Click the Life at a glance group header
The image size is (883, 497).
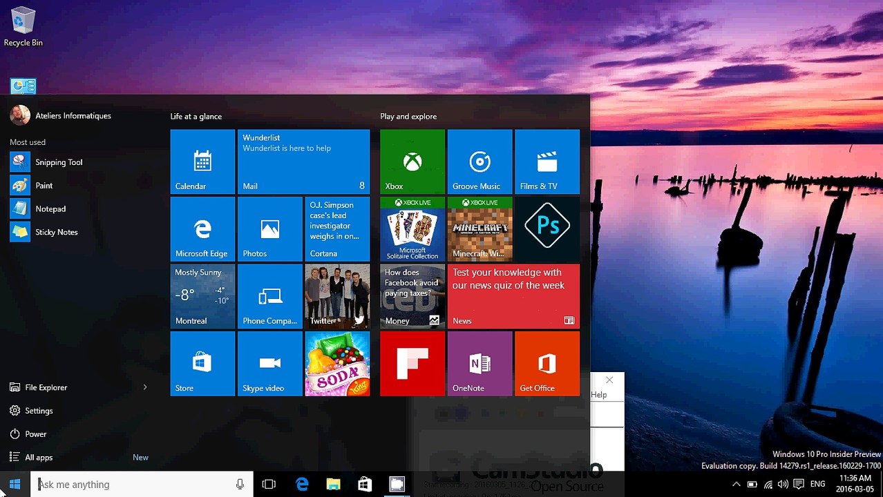coord(196,117)
